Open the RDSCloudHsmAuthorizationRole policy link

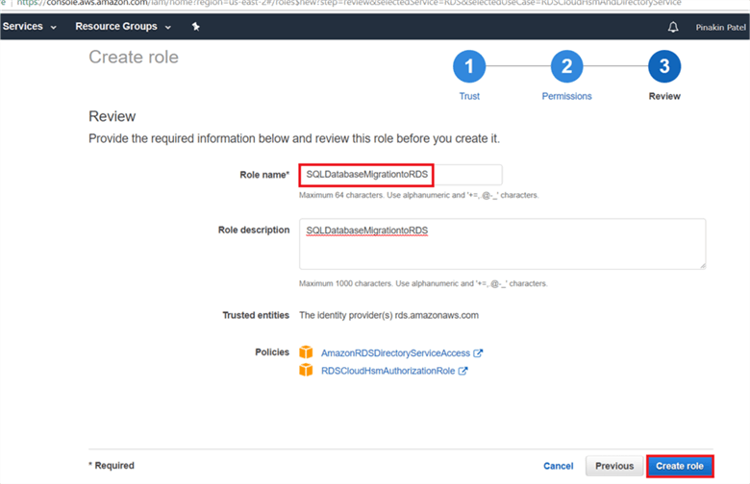(387, 371)
